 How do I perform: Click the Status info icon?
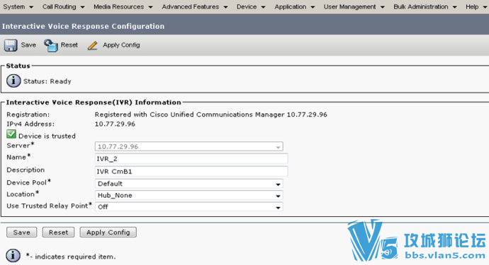click(x=13, y=81)
